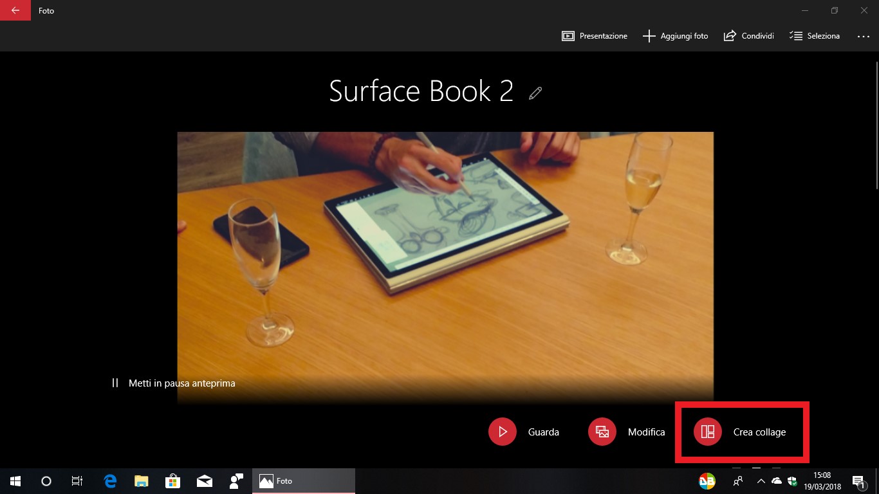Open Modifica to edit the video
879x494 pixels.
point(627,432)
